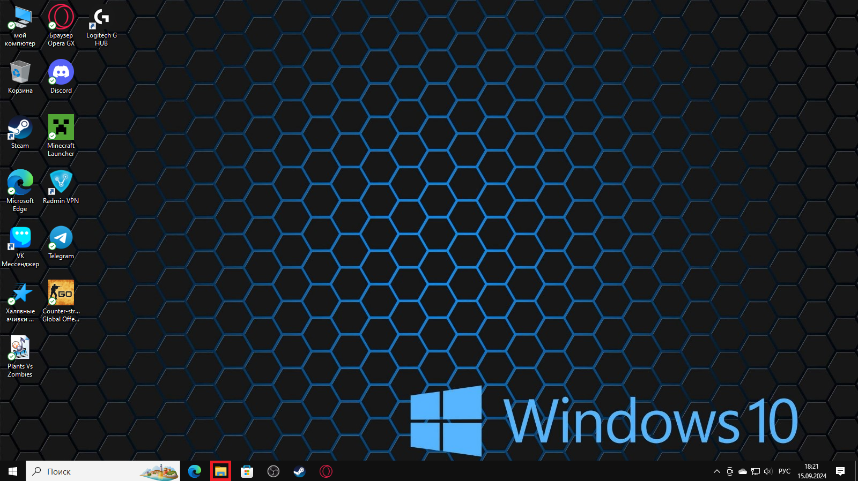858x481 pixels.
Task: Select the Discord desktop icon
Action: (61, 77)
